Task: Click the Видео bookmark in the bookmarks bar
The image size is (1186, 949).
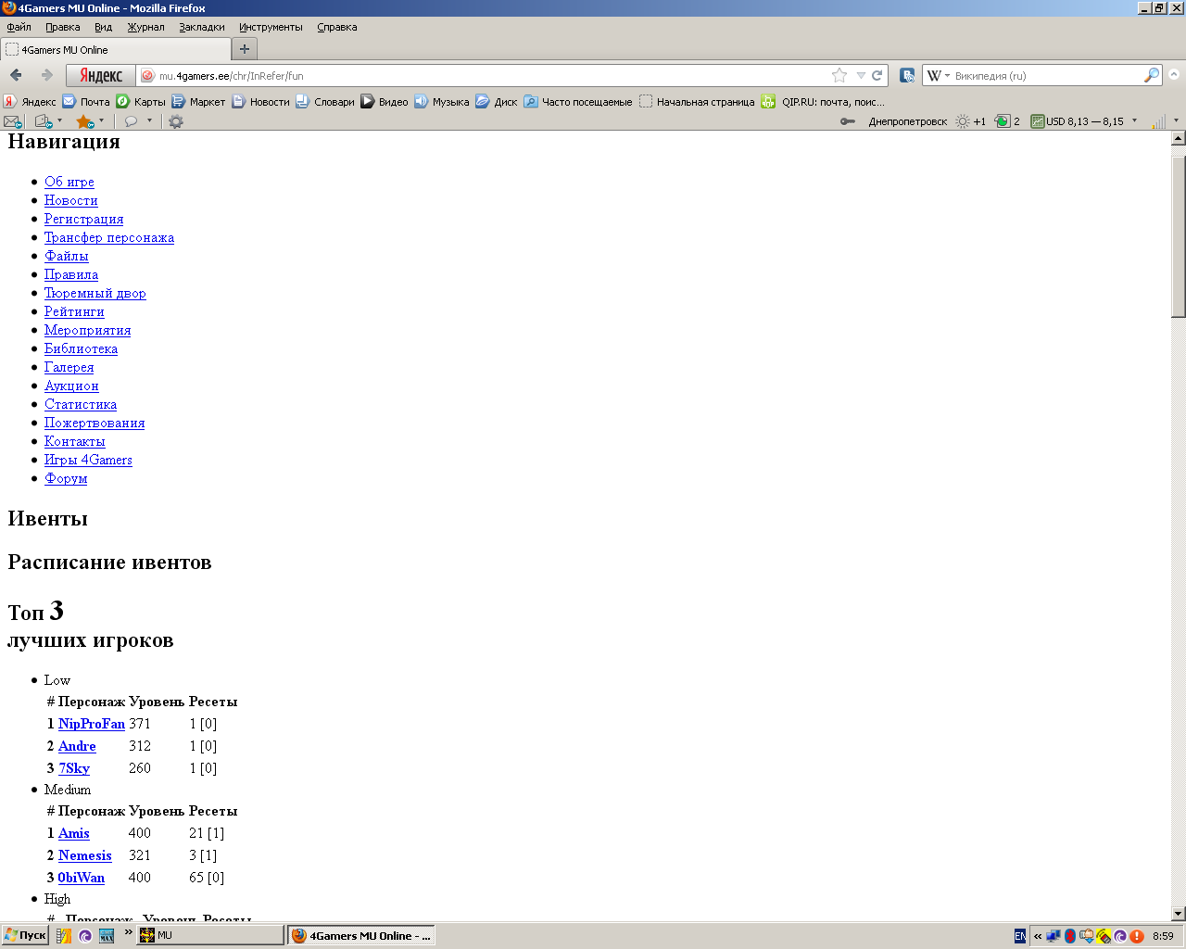Action: click(384, 102)
